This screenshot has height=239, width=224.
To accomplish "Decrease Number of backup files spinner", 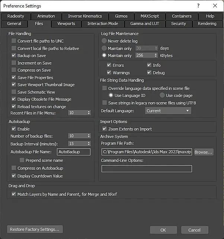I will (89, 137).
